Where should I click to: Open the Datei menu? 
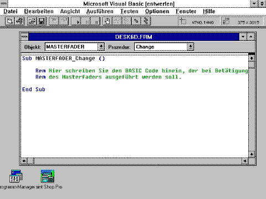tap(11, 12)
